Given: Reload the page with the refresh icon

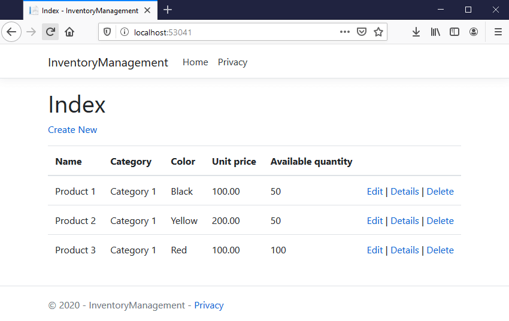Looking at the screenshot, I should 50,32.
